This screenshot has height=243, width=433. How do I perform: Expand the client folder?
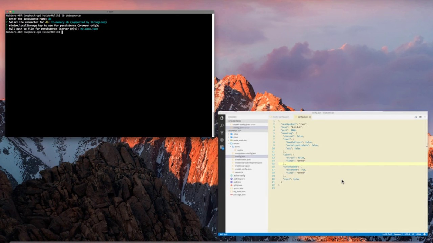click(236, 137)
